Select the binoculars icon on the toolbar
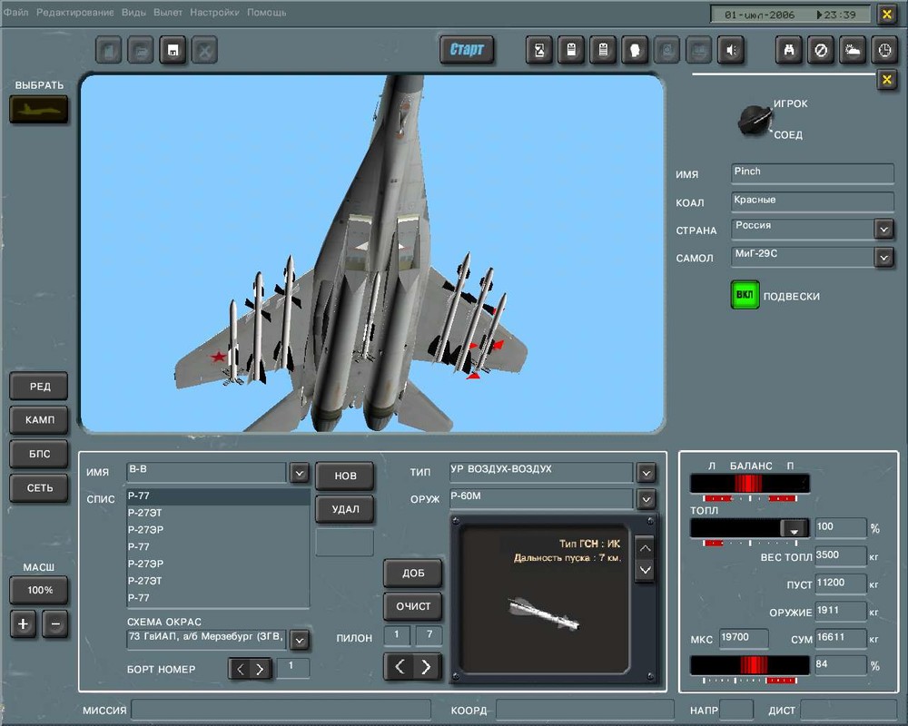 pyautogui.click(x=788, y=50)
